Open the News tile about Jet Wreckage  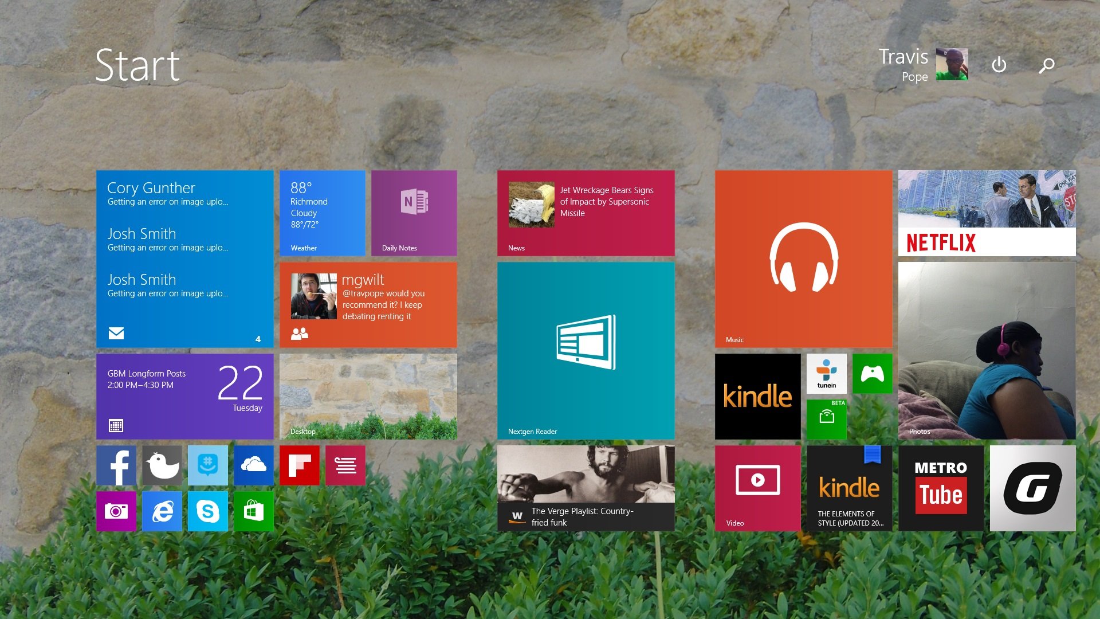586,213
